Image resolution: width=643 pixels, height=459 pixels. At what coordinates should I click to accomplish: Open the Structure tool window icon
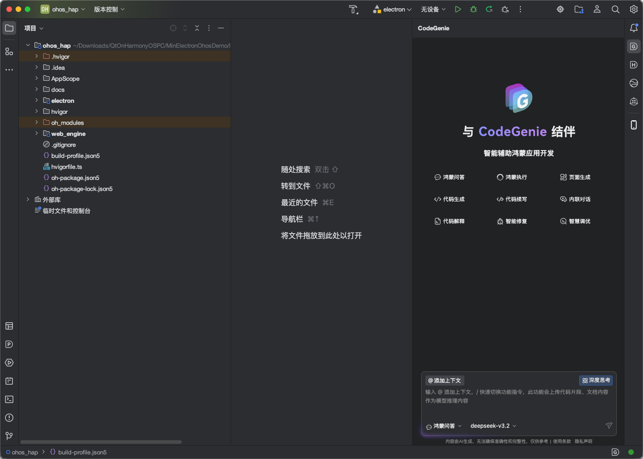(9, 51)
